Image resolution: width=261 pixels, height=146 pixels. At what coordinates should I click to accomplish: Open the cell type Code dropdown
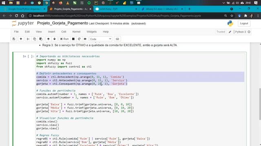click(x=101, y=39)
